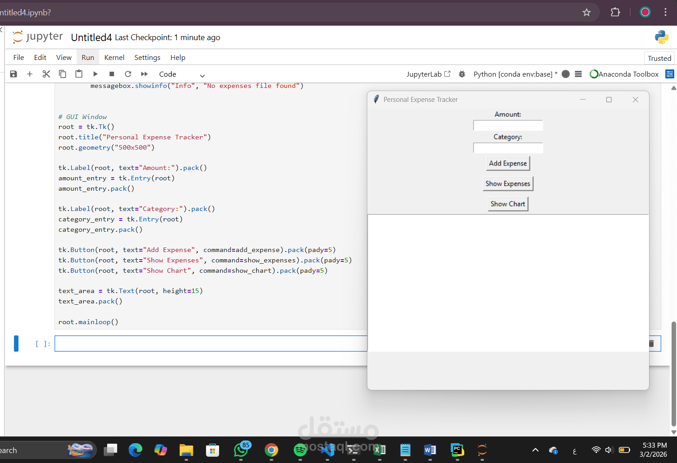The image size is (677, 463).
Task: Open the debugger with the bug icon
Action: 462,73
